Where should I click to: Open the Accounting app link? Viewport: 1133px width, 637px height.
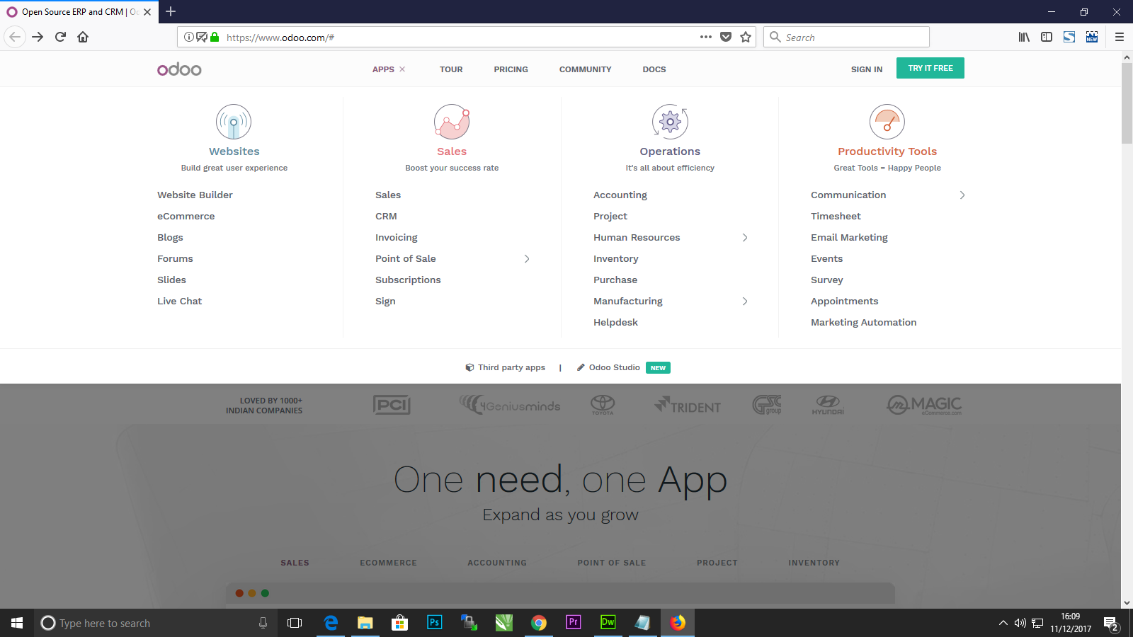point(620,195)
